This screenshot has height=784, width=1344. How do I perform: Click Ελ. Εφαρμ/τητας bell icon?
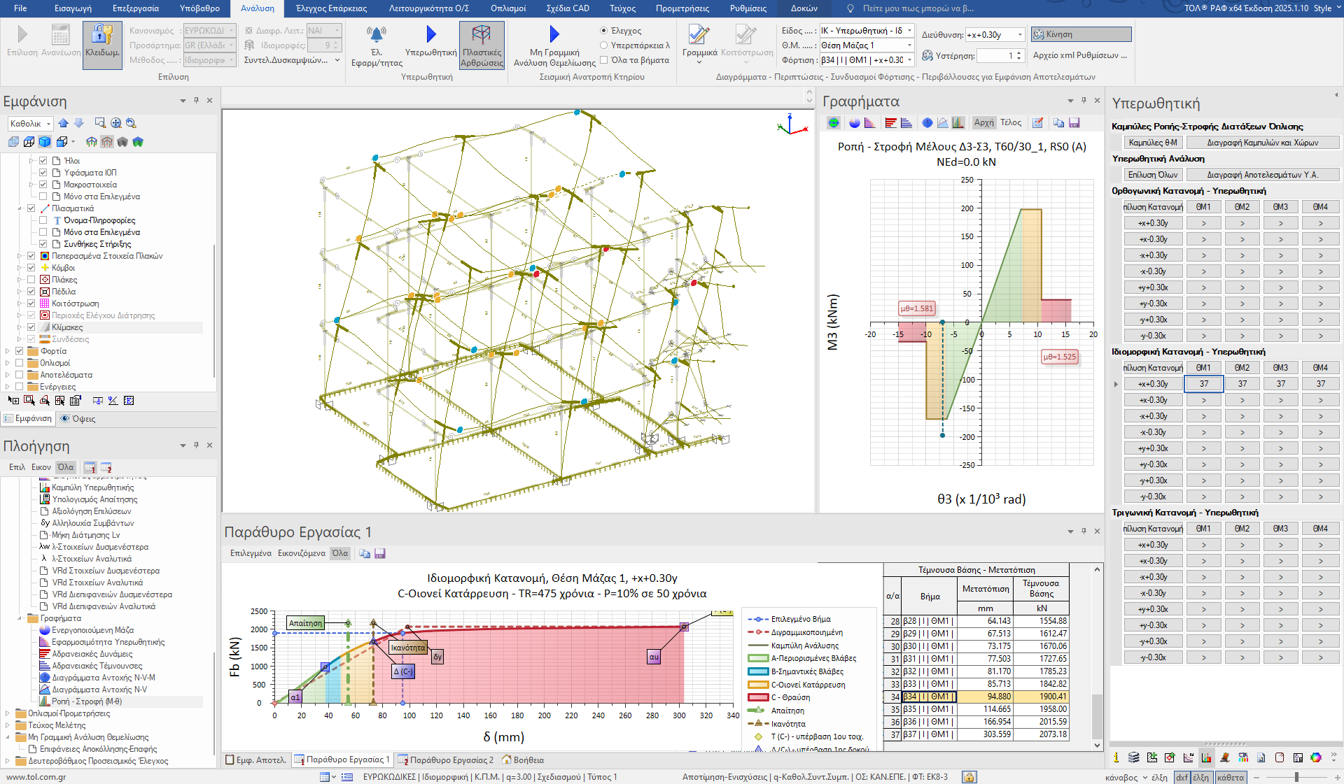pos(377,34)
